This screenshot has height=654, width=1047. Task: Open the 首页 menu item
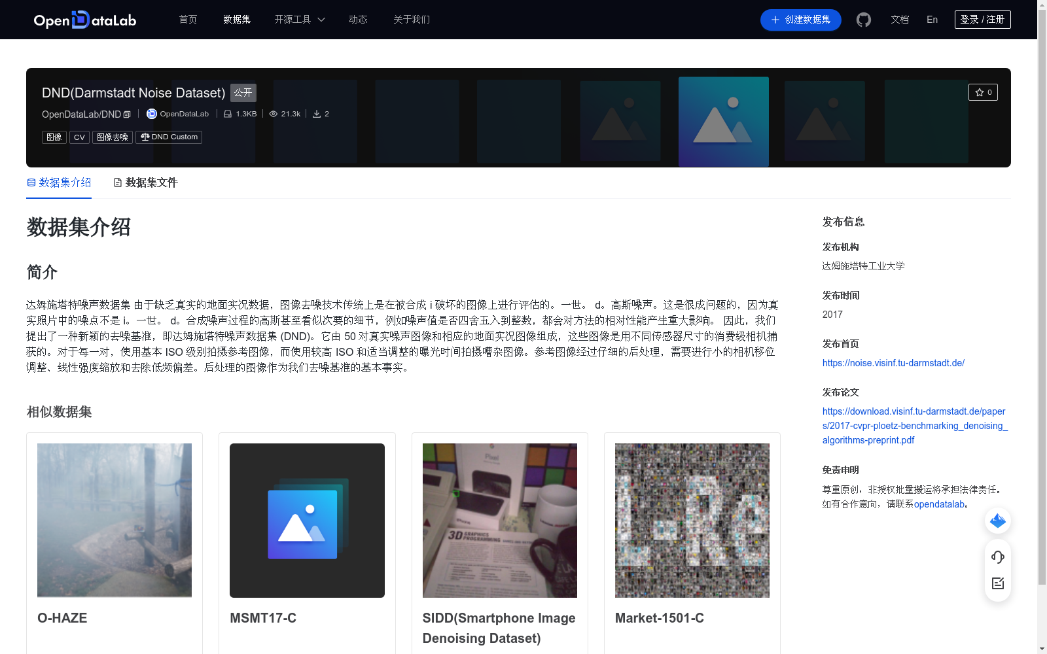coord(188,20)
